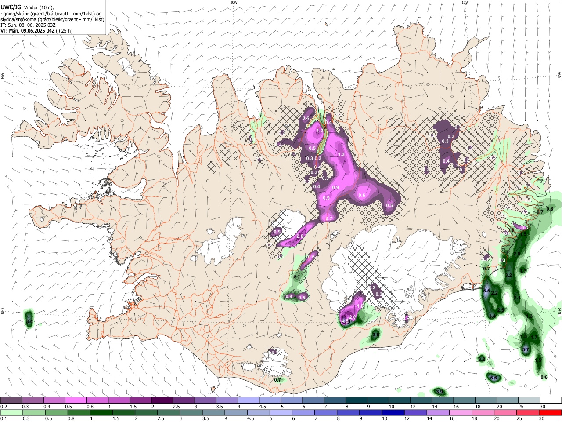
Task: Click the '2.5' rain value label
Action: 501,310
